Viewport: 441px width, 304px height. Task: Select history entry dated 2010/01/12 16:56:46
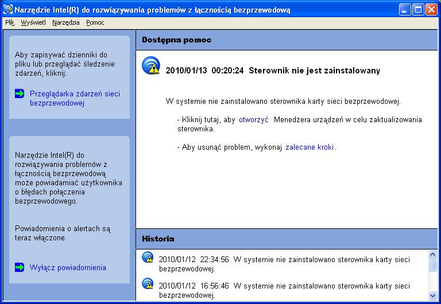coord(284,290)
